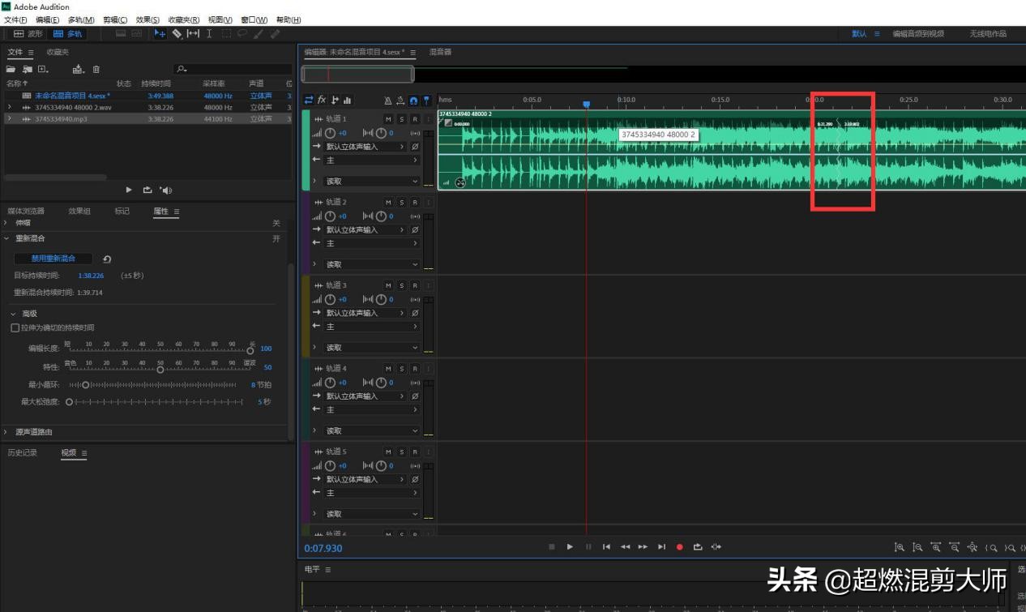Select the Time Selection tool

(209, 34)
